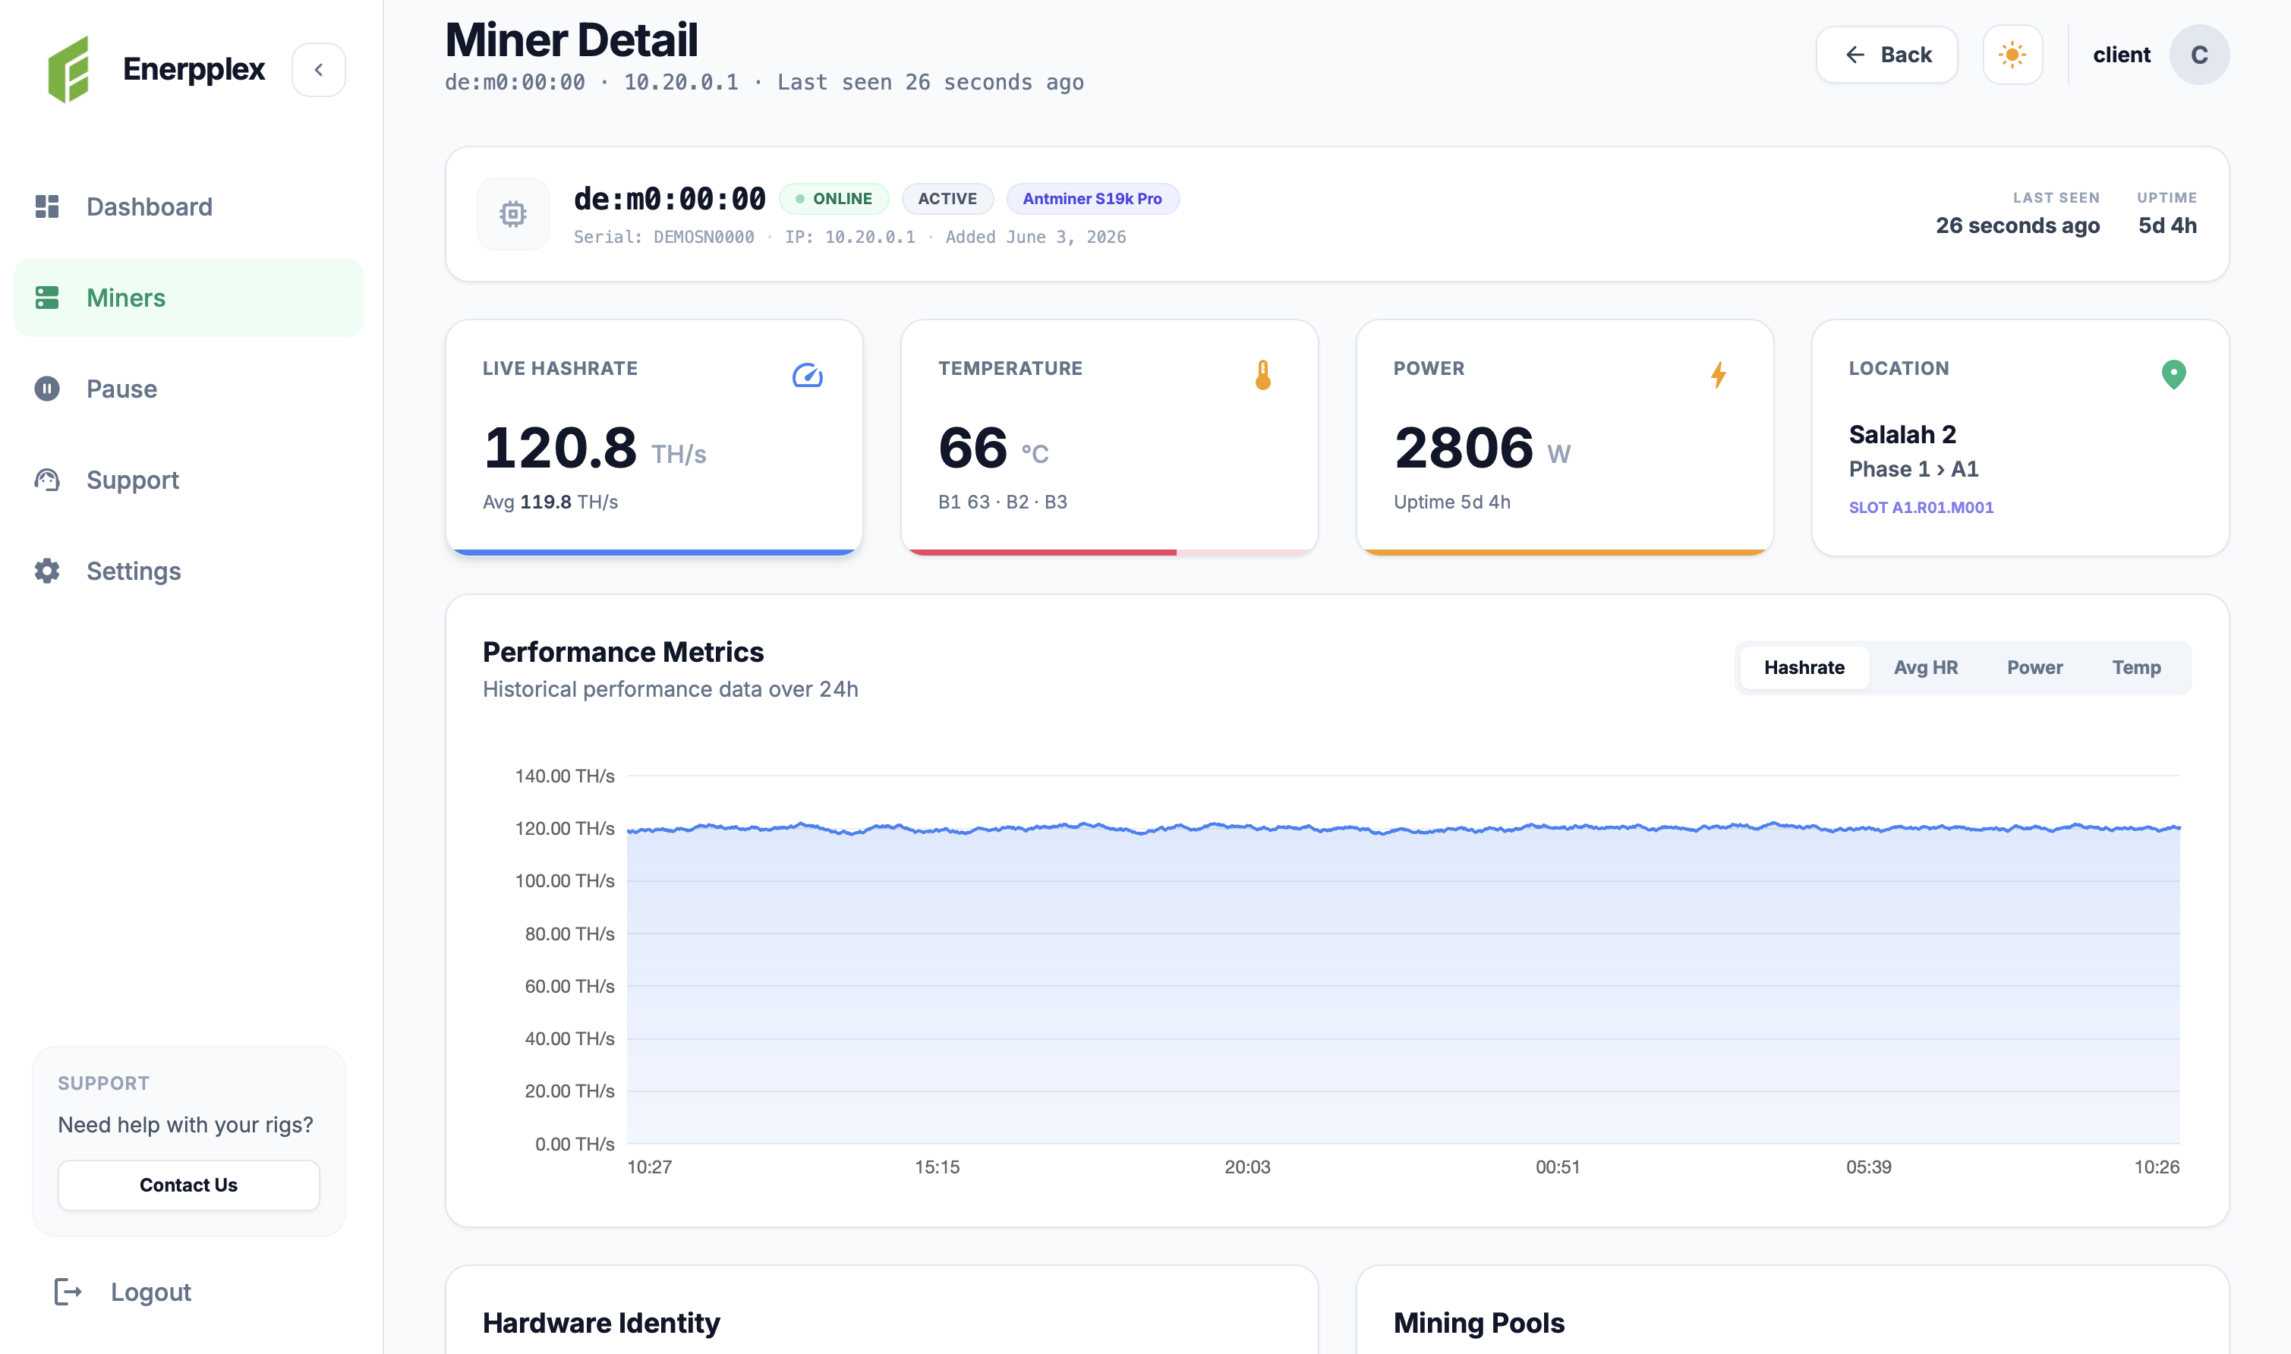Open the client avatar C

[x=2199, y=55]
